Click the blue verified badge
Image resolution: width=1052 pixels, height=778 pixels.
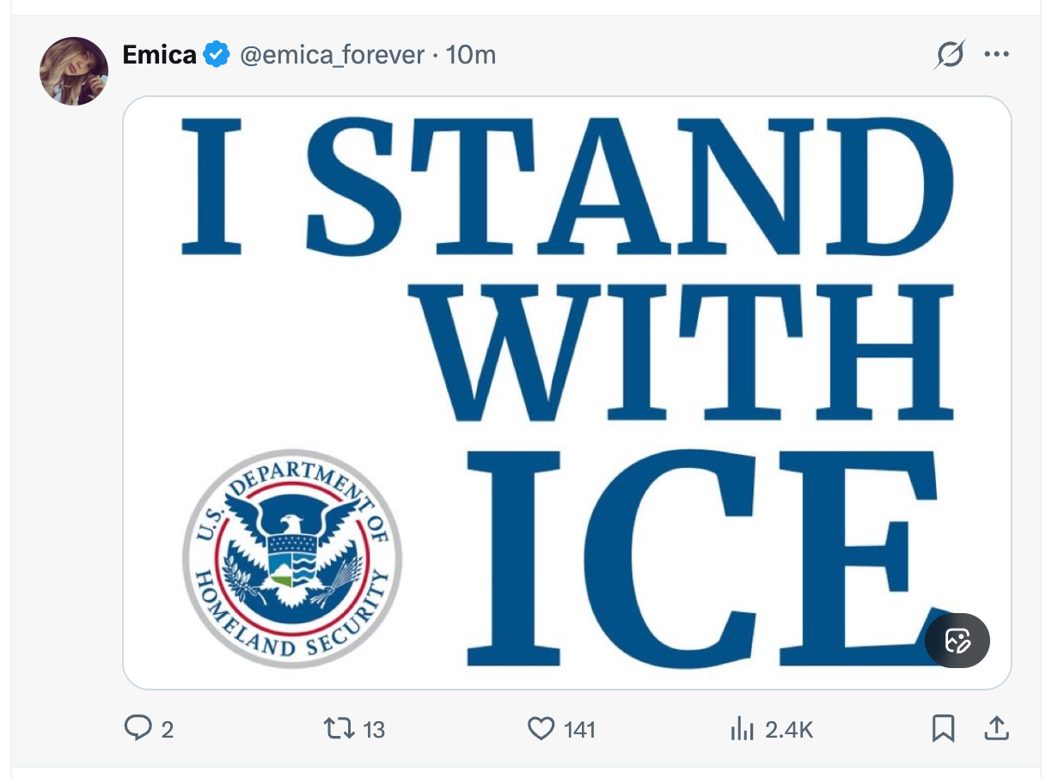pos(217,55)
